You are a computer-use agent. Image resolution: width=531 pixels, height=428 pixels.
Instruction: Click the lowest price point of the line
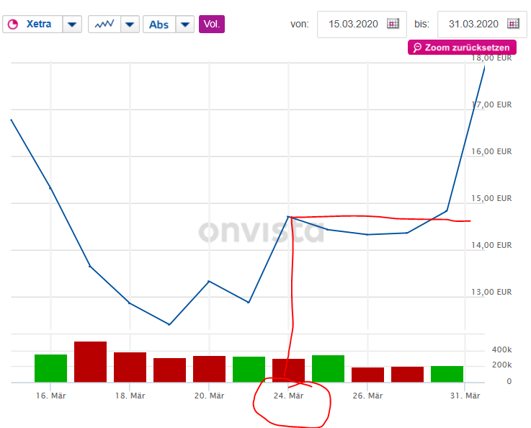169,324
